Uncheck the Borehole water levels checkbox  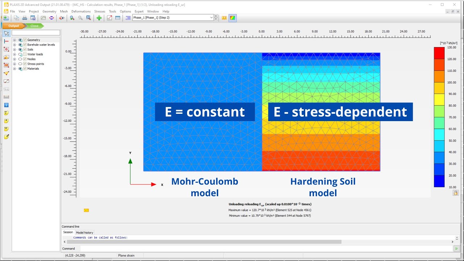(x=25, y=45)
